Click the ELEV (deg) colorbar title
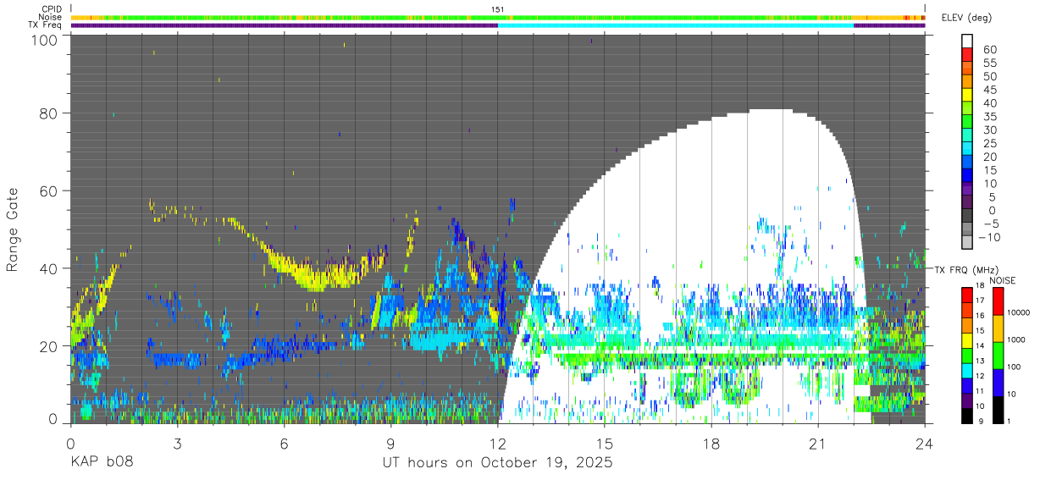 point(967,18)
